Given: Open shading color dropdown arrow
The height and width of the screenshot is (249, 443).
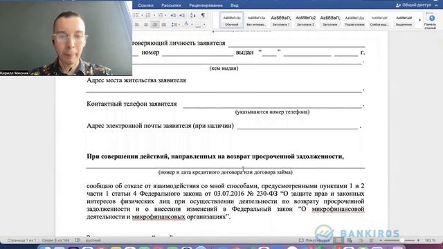Looking at the screenshot, I should coord(192,25).
